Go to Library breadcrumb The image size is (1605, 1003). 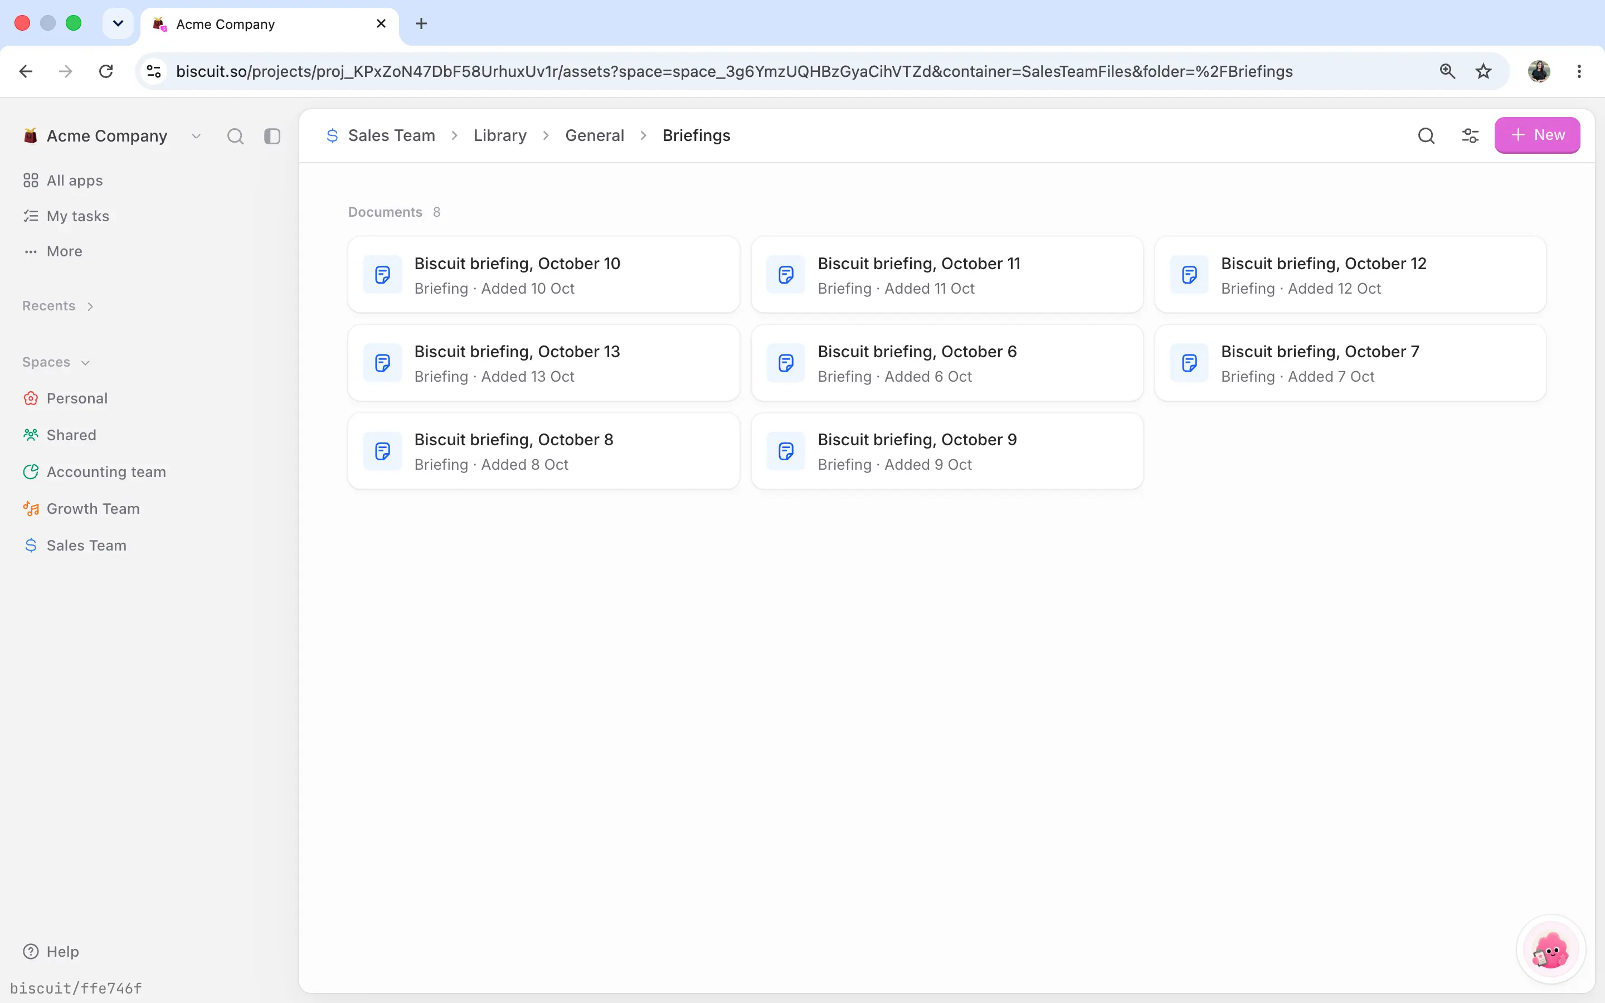500,135
